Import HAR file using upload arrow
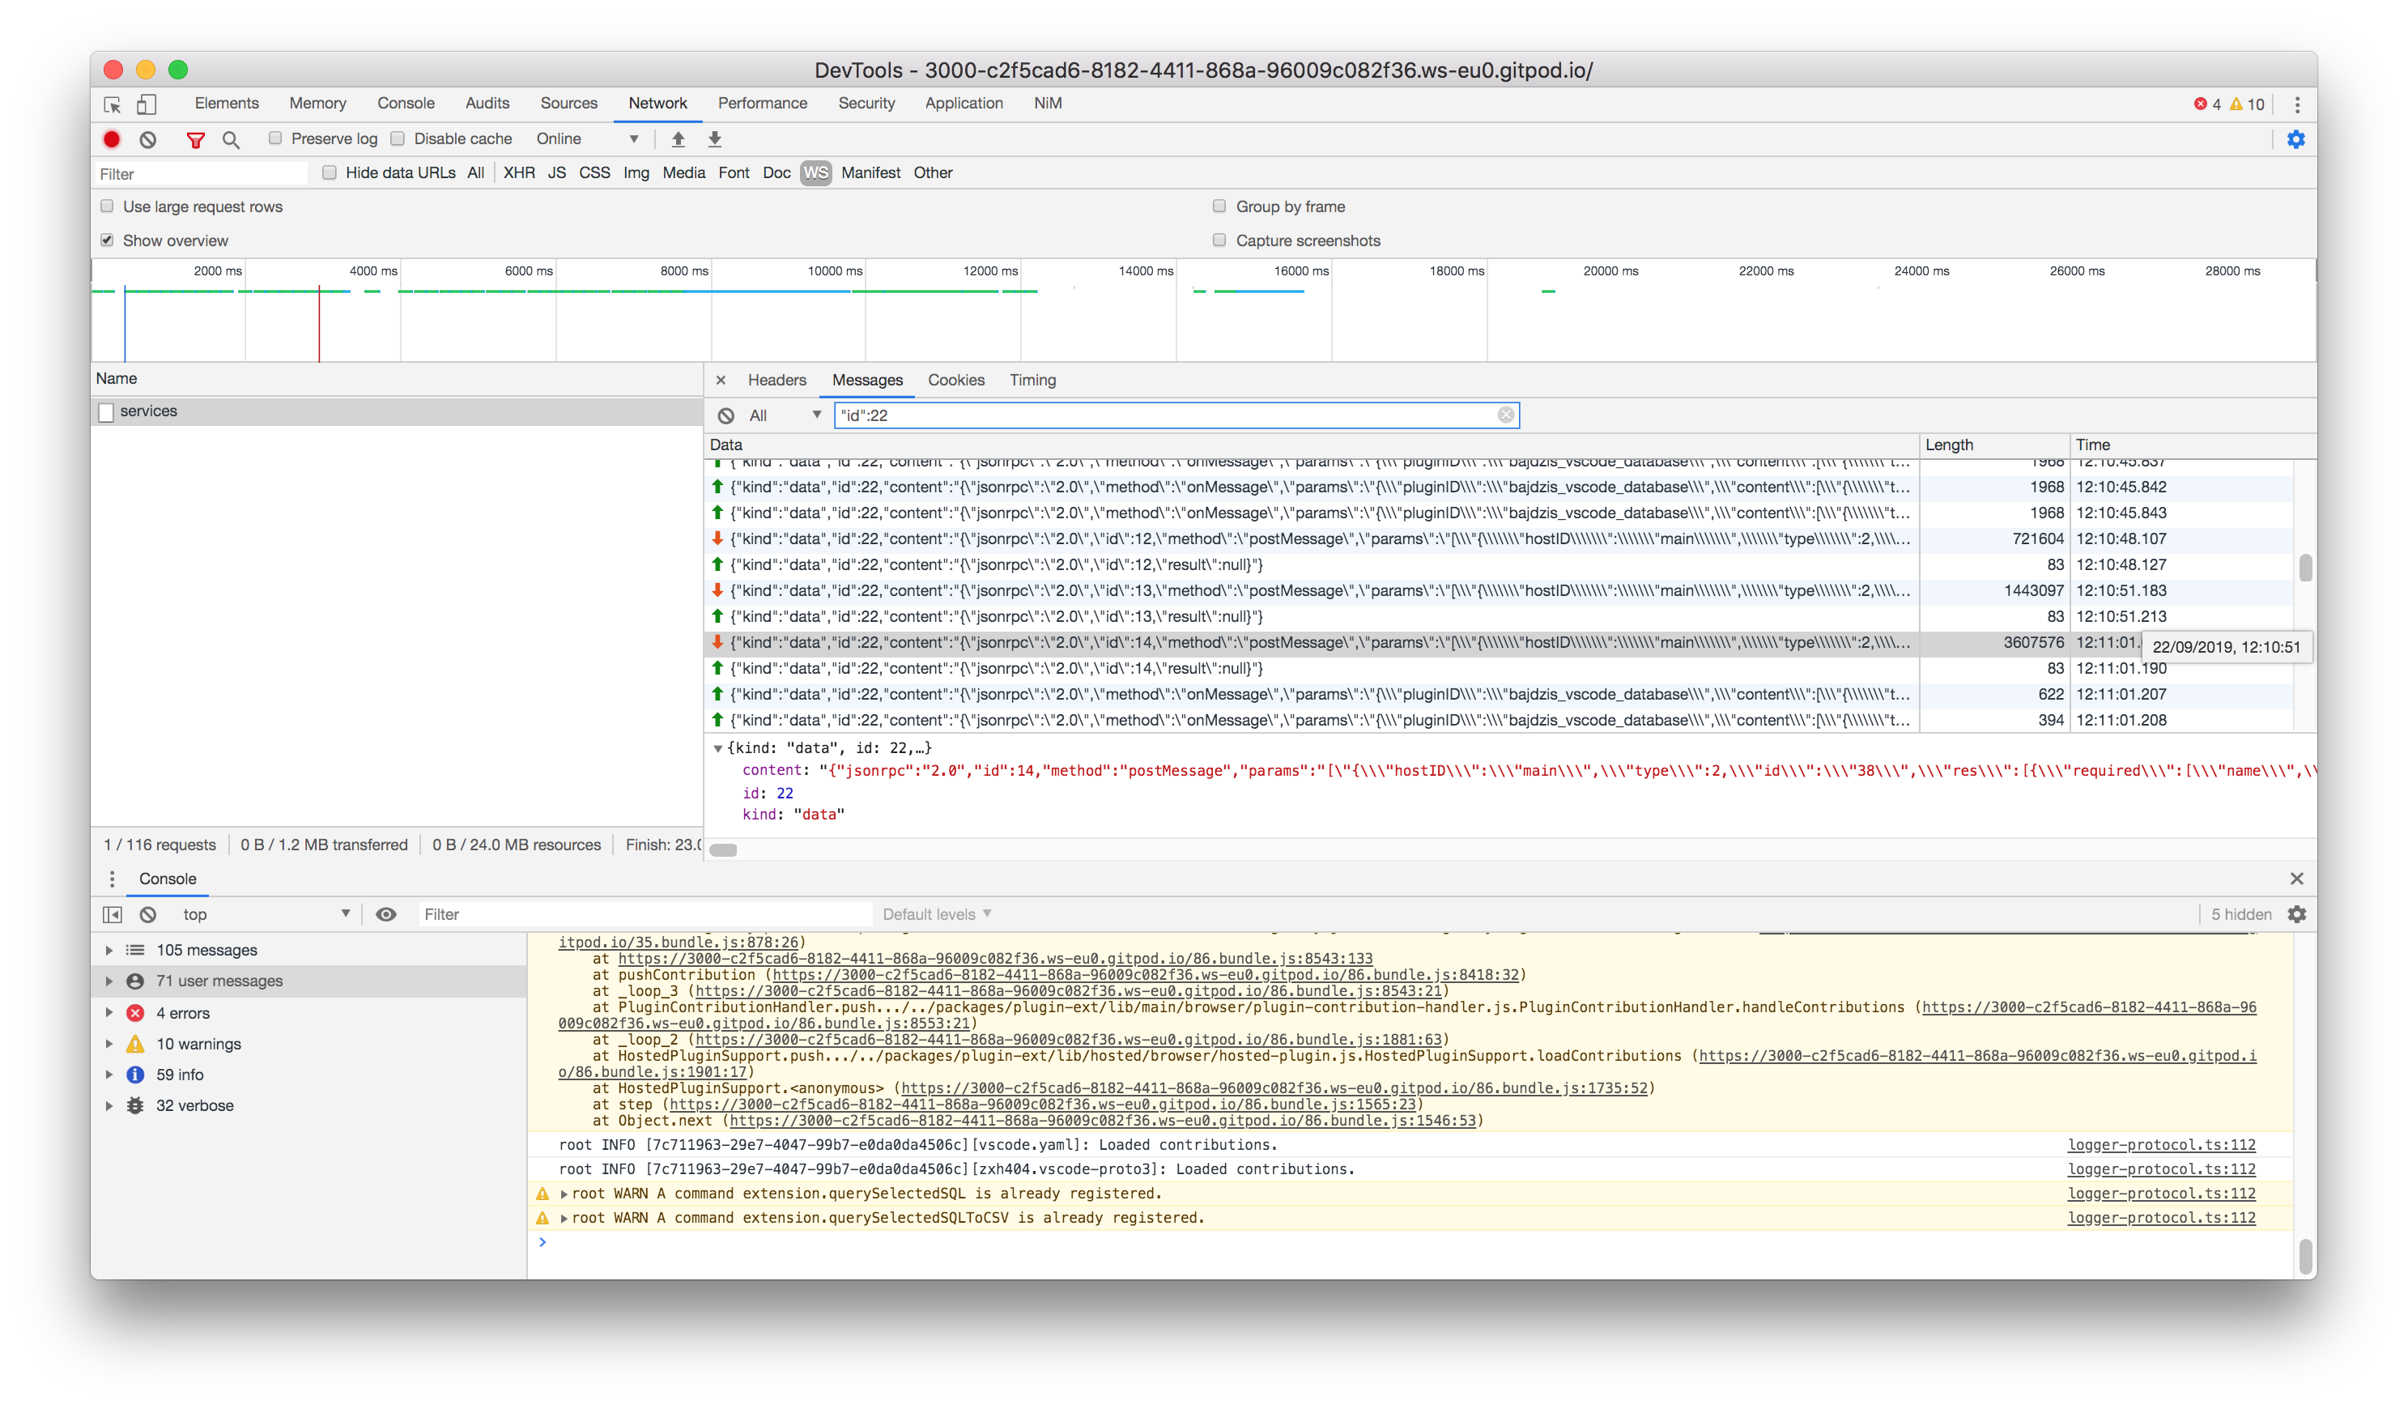The height and width of the screenshot is (1409, 2408). [678, 139]
